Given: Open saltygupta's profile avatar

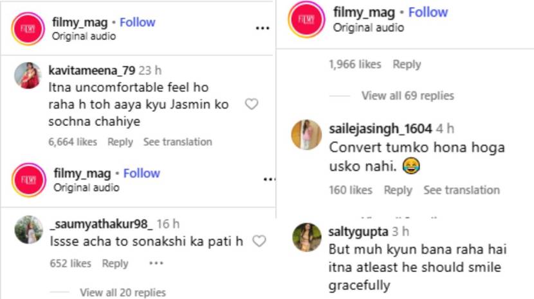Looking at the screenshot, I should tap(307, 237).
